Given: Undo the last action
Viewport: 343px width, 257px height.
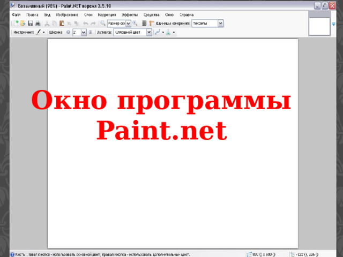Looking at the screenshot, I should coord(86,24).
